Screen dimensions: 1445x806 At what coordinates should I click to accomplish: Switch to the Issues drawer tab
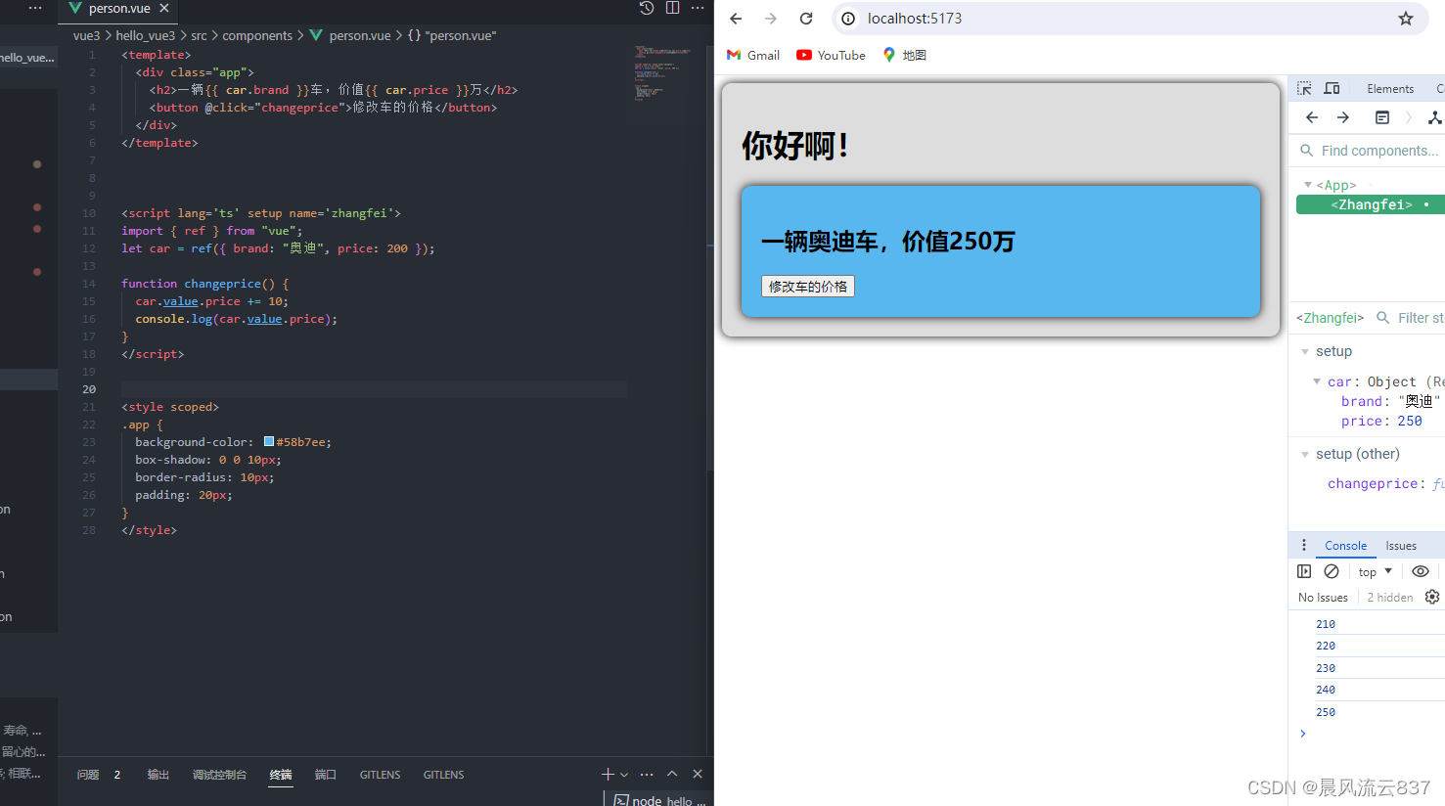[x=1401, y=546]
